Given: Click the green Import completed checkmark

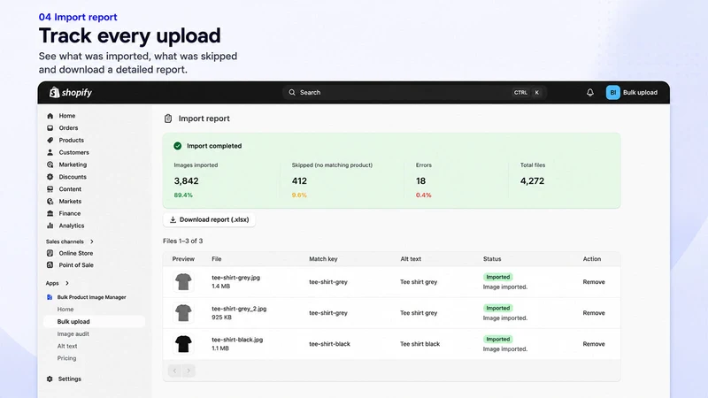Looking at the screenshot, I should click(x=178, y=146).
